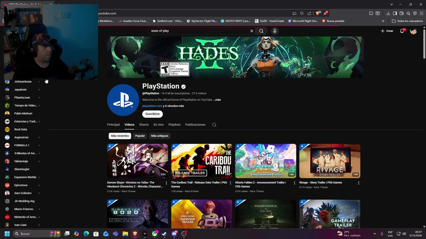Screen dimensions: 426x239
Task: Click the YouTube search magnifier button
Action: [x=261, y=31]
